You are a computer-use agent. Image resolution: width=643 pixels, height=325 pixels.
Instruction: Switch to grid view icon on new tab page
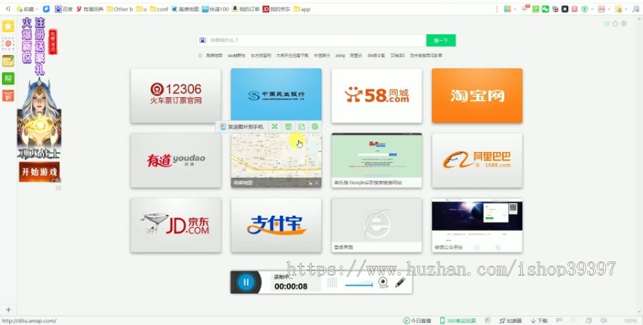607,24
